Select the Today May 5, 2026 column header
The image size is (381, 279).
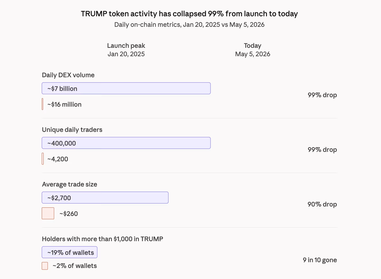point(253,50)
